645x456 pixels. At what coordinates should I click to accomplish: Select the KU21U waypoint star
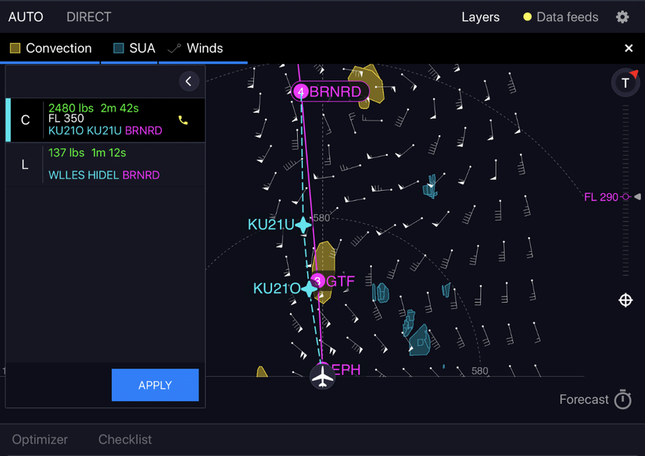coord(303,225)
